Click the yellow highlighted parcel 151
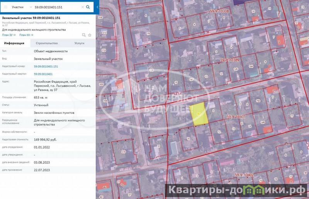 (200, 115)
